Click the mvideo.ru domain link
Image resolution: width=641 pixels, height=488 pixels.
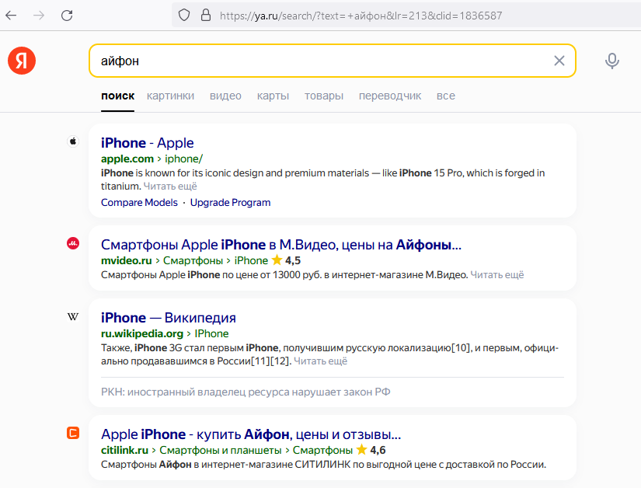pos(127,260)
